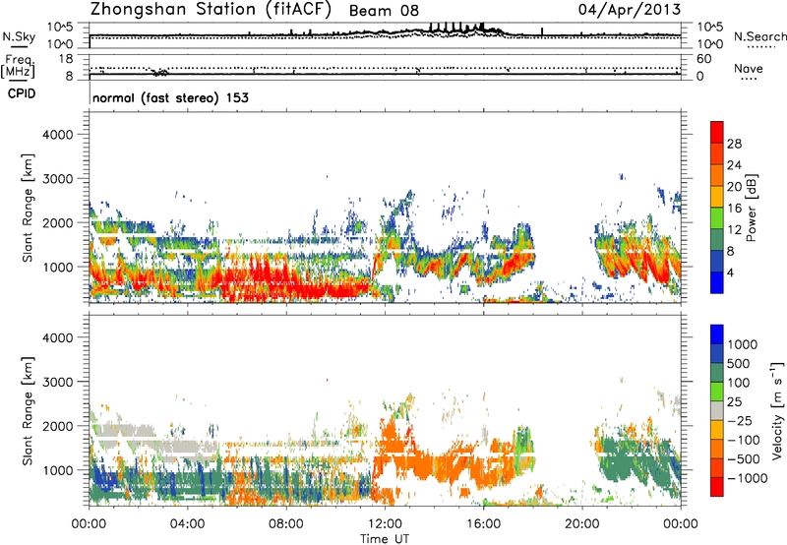Click the blue top of velocity colorbar

717,334
